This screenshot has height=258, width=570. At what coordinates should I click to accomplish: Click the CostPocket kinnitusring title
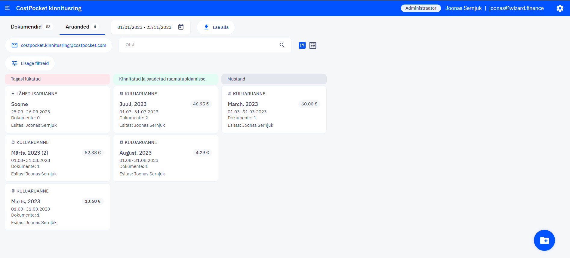click(x=49, y=8)
